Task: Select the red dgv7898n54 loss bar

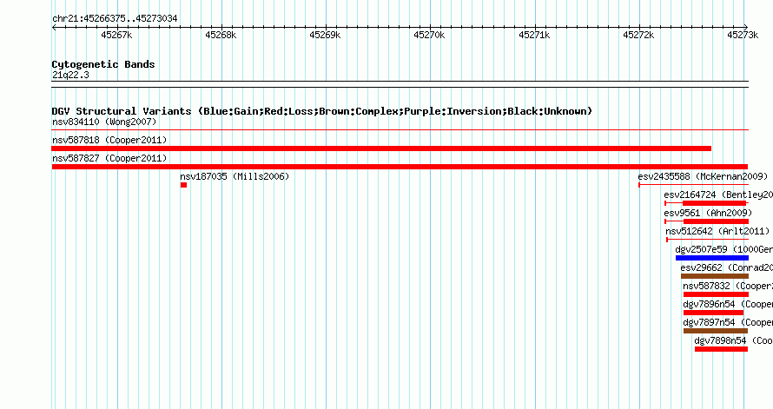Action: (721, 349)
